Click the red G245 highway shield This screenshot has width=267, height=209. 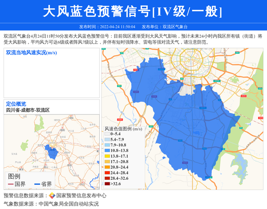click(x=120, y=120)
